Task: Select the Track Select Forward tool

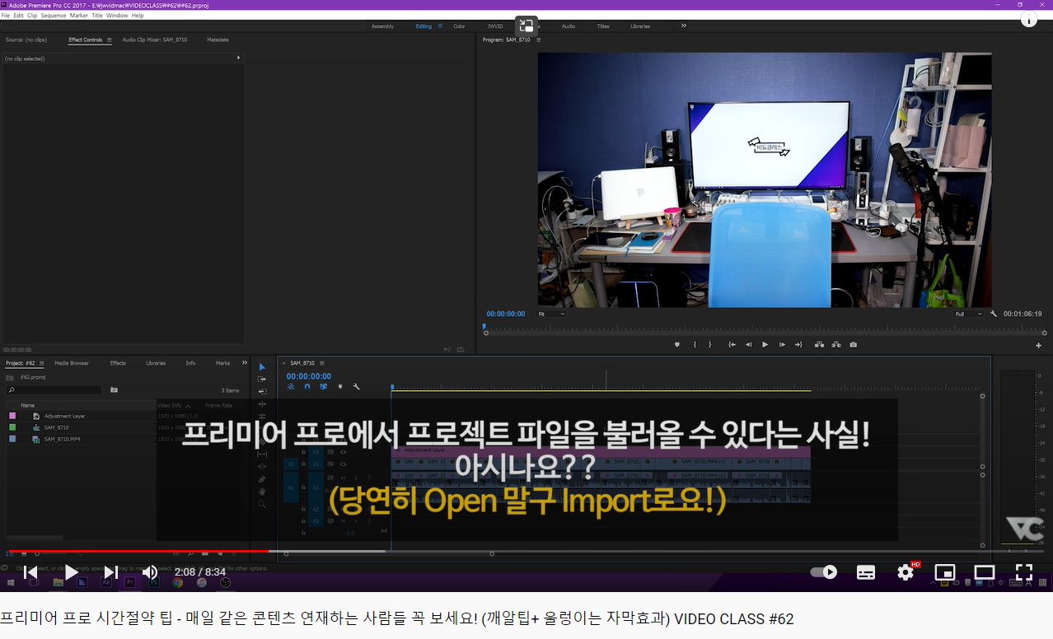Action: point(262,380)
